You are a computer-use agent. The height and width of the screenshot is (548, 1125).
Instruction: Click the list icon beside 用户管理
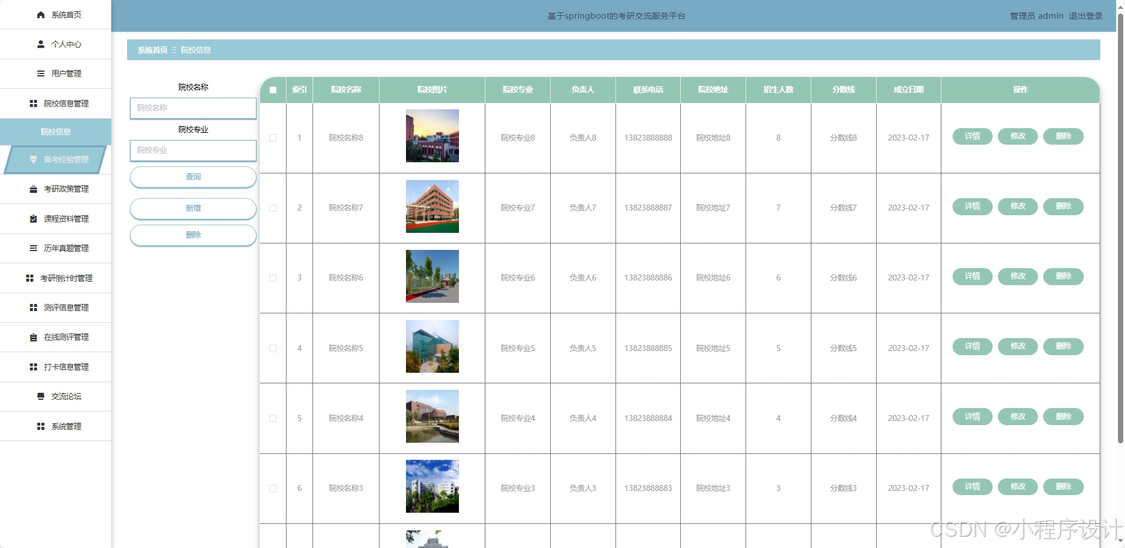pyautogui.click(x=41, y=73)
